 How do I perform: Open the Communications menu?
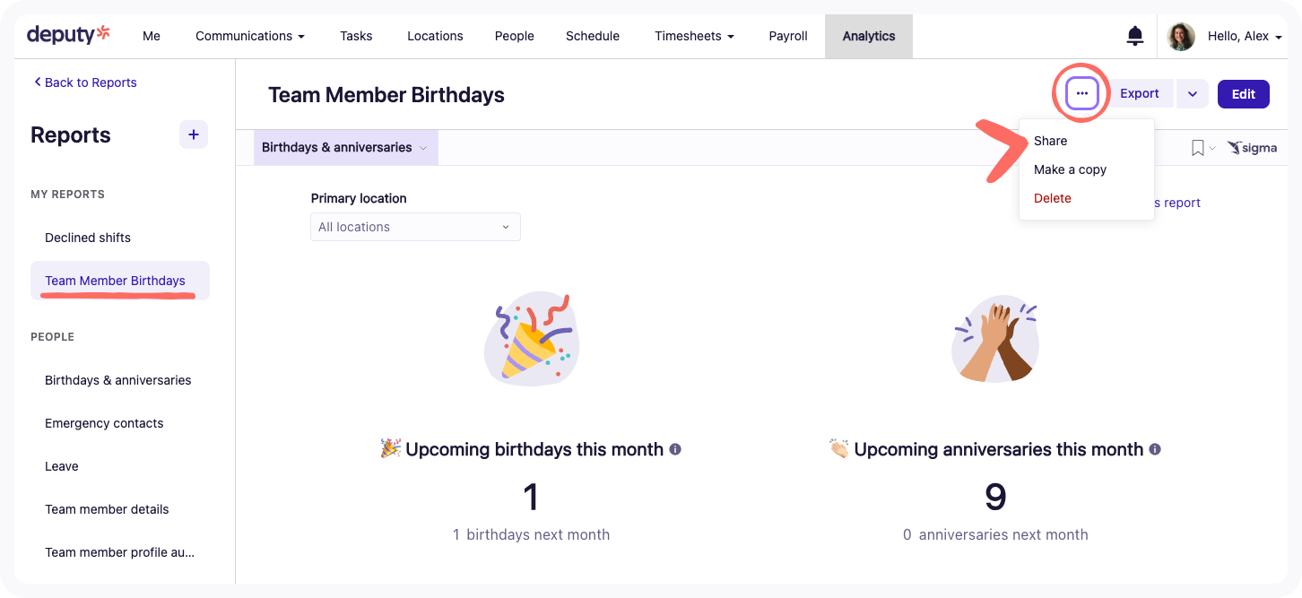[250, 36]
